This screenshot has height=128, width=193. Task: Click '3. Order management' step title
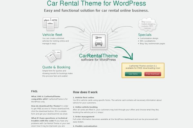click(x=84, y=116)
